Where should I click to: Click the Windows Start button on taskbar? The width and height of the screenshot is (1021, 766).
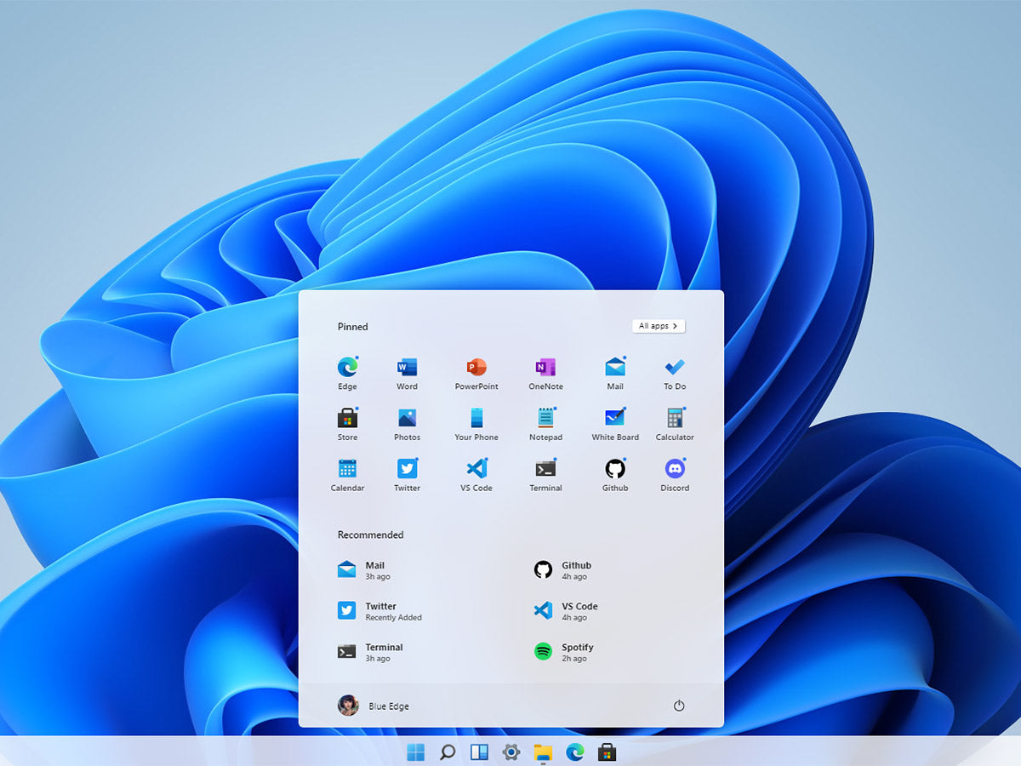tap(416, 752)
